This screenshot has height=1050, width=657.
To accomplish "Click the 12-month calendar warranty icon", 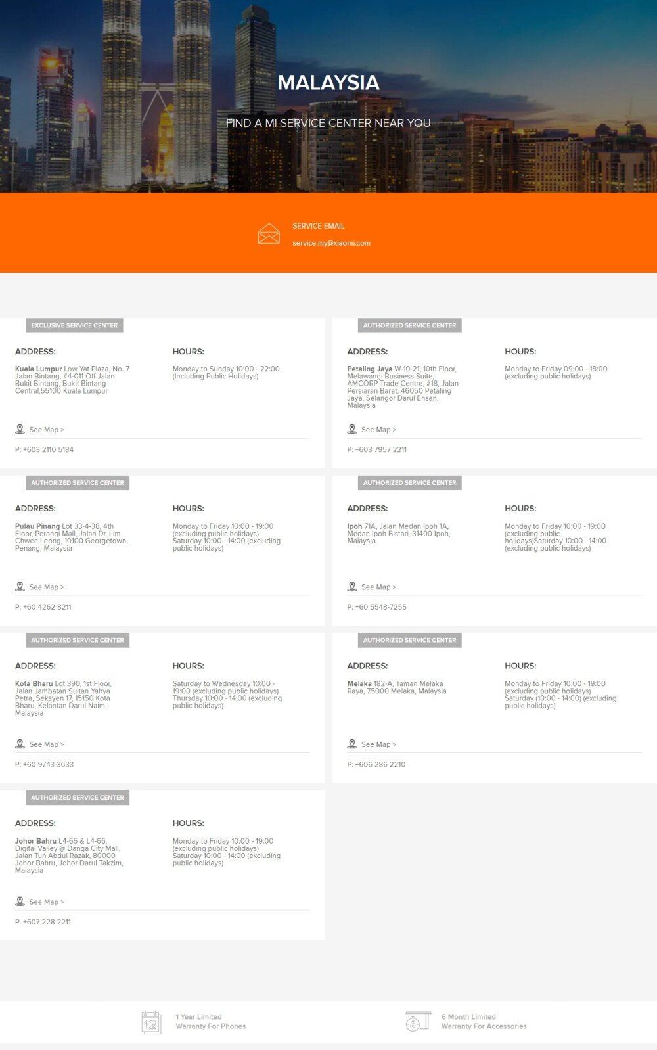I will [151, 1022].
